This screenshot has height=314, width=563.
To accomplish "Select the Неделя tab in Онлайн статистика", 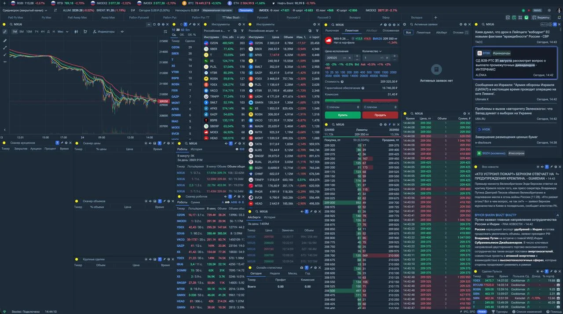I will pyautogui.click(x=275, y=273).
